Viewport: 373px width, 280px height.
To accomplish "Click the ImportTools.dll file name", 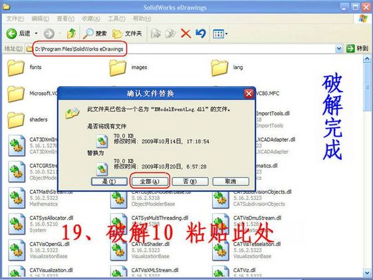I will (x=273, y=113).
